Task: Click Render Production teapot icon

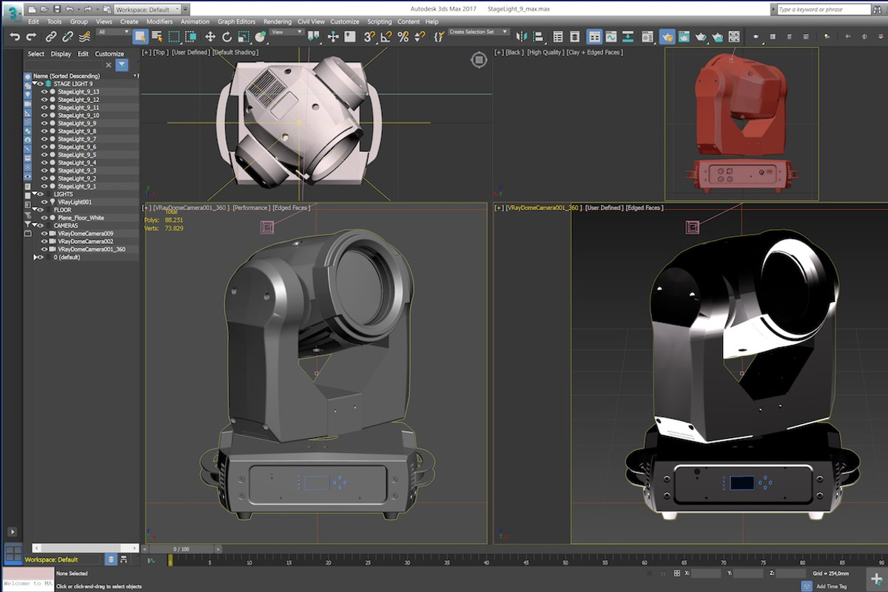Action: 701,36
